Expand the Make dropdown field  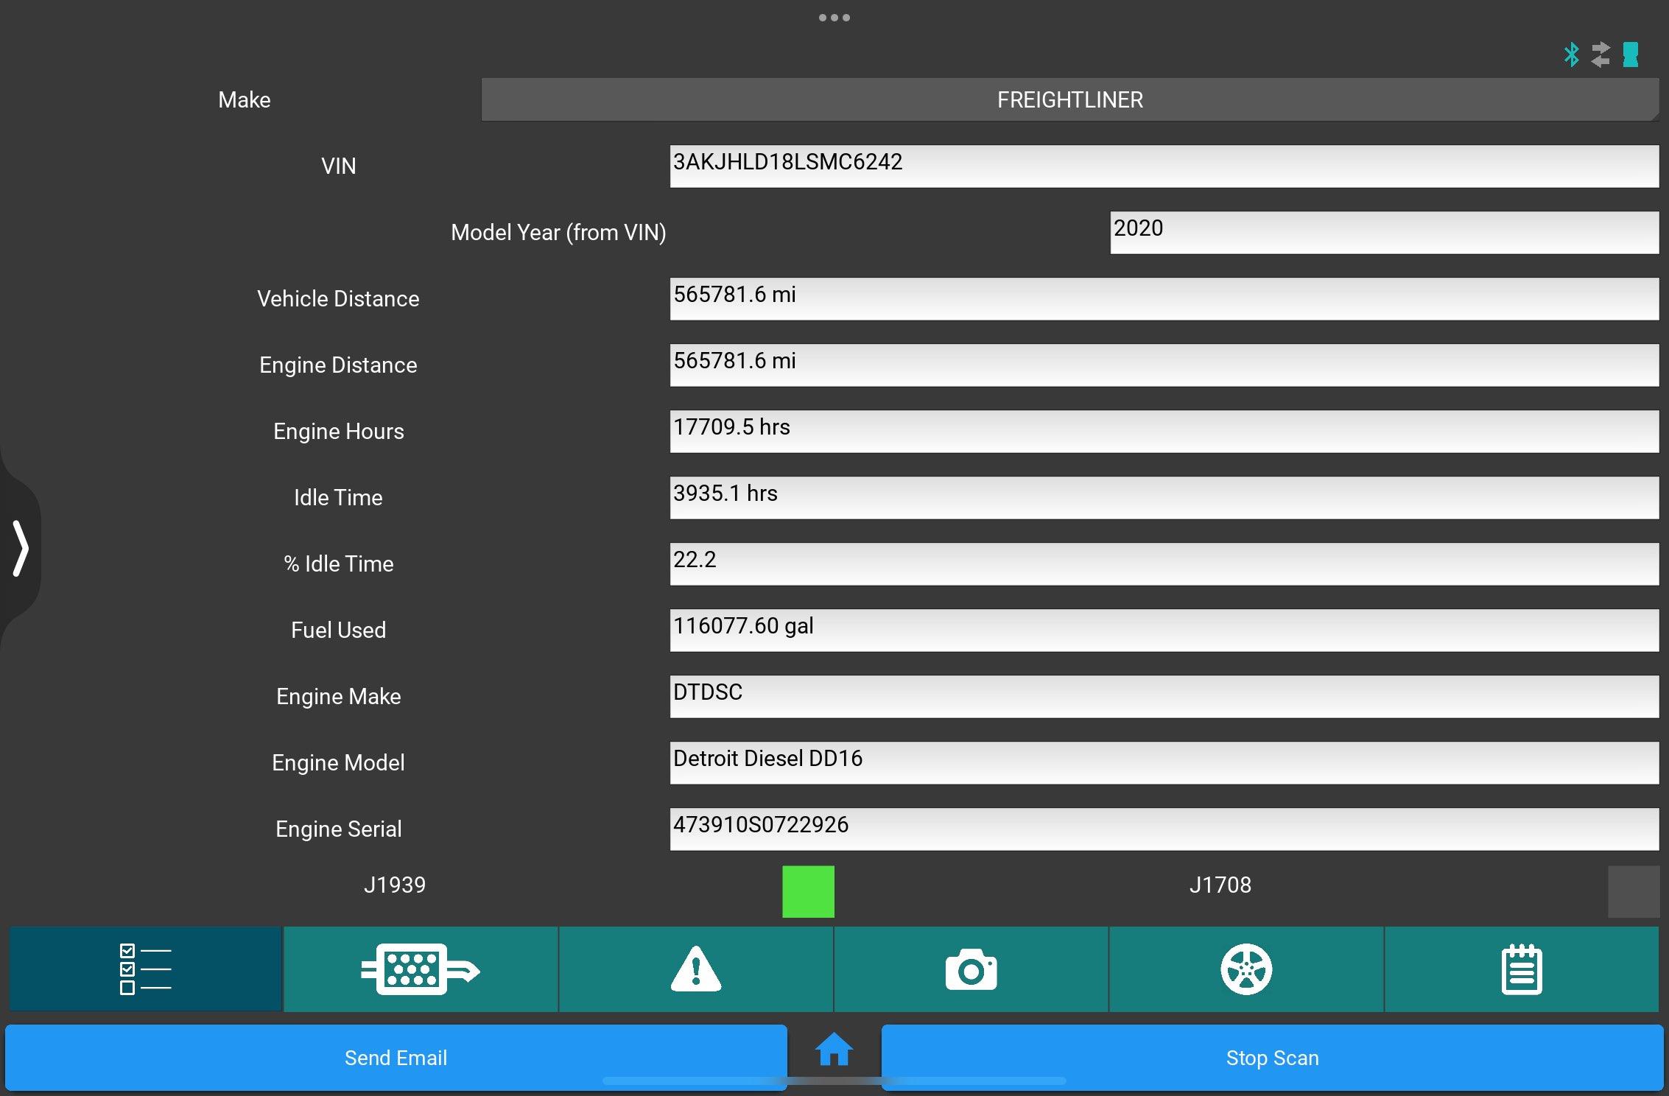pyautogui.click(x=1069, y=99)
